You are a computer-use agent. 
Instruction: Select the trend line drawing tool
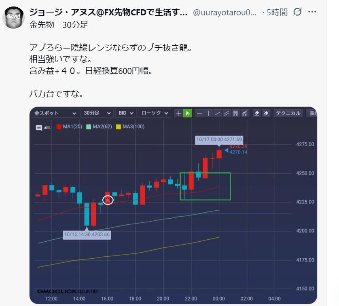click(x=218, y=114)
